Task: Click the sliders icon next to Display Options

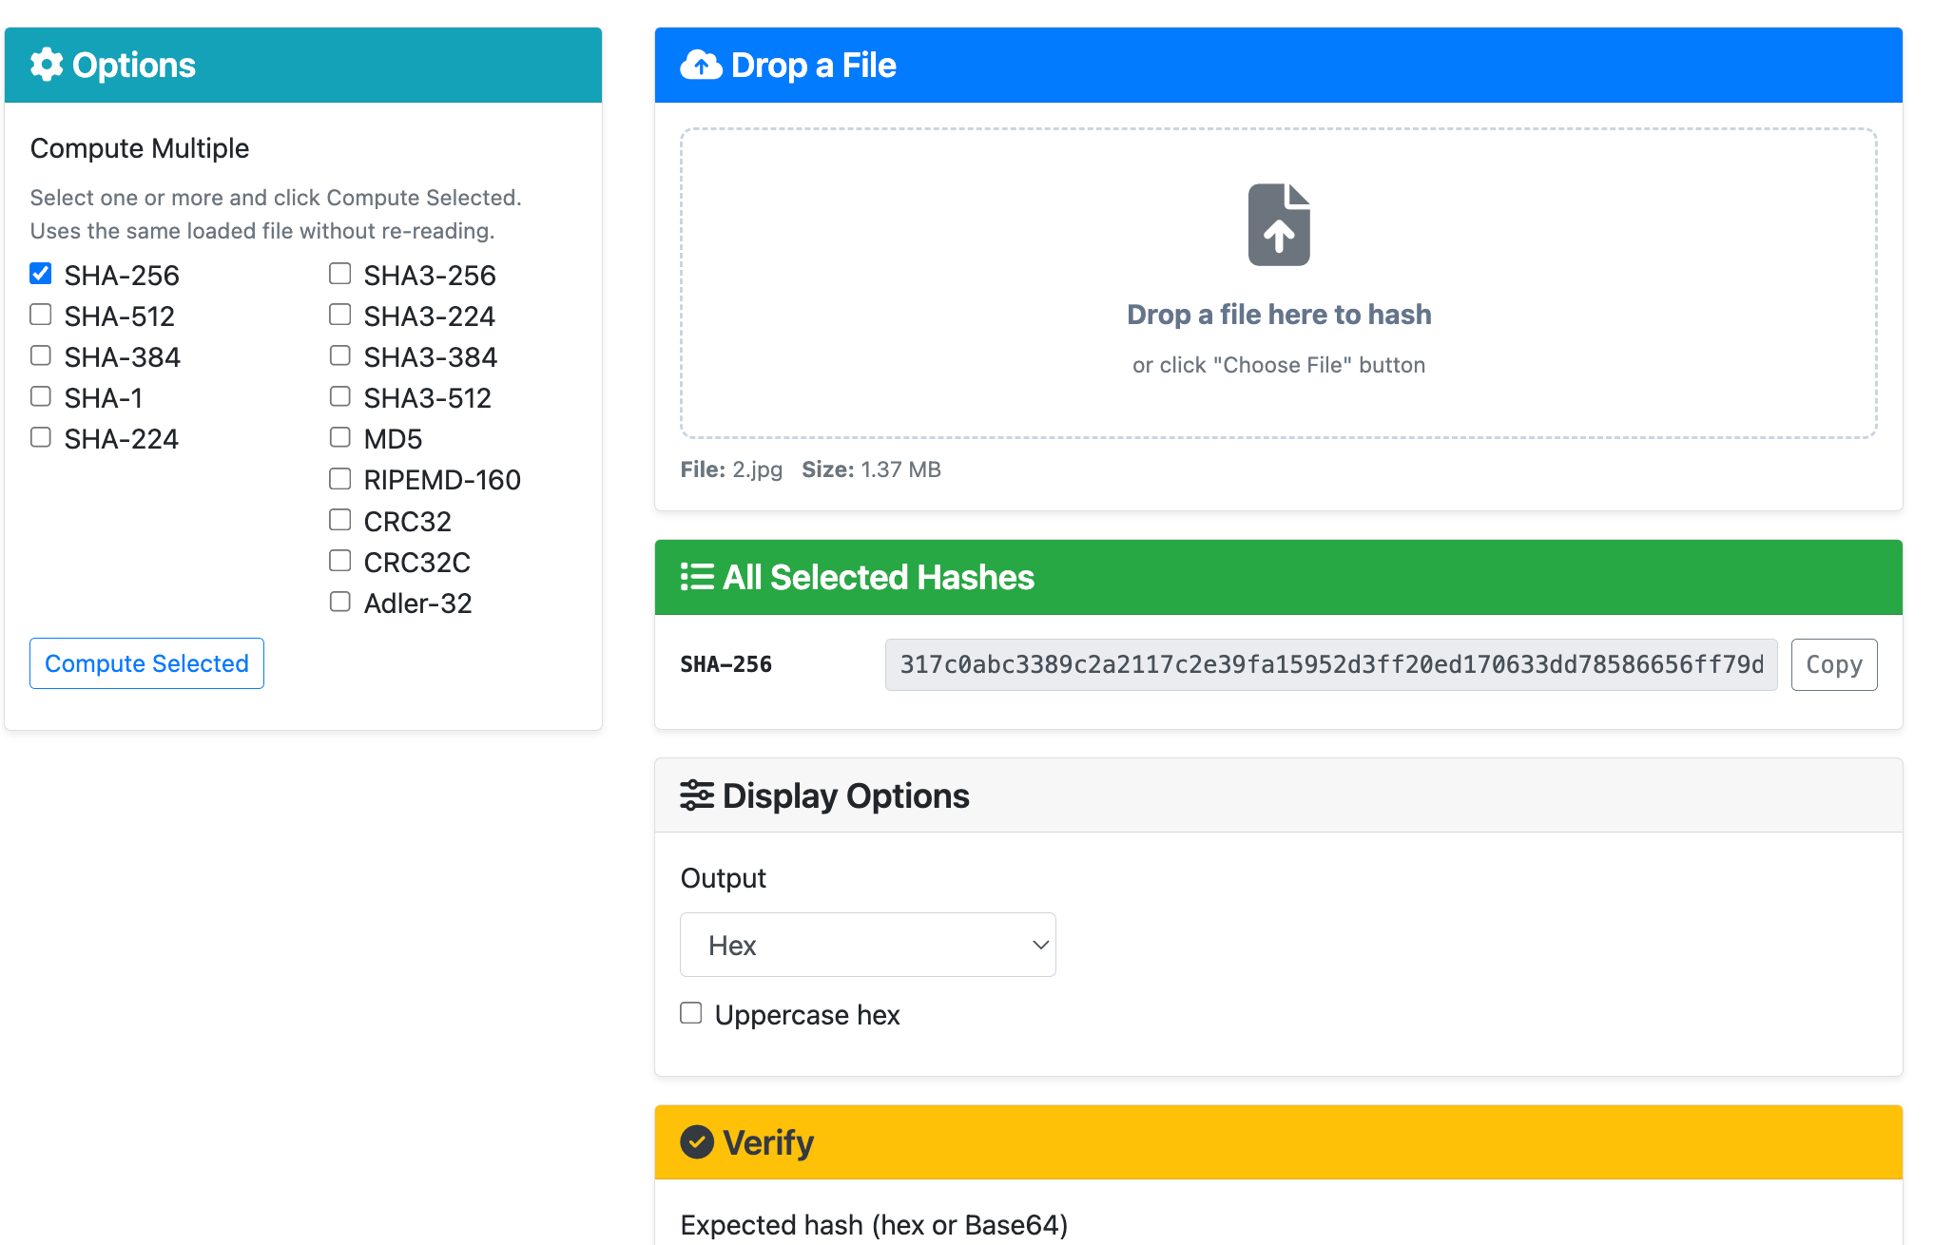Action: pyautogui.click(x=697, y=795)
